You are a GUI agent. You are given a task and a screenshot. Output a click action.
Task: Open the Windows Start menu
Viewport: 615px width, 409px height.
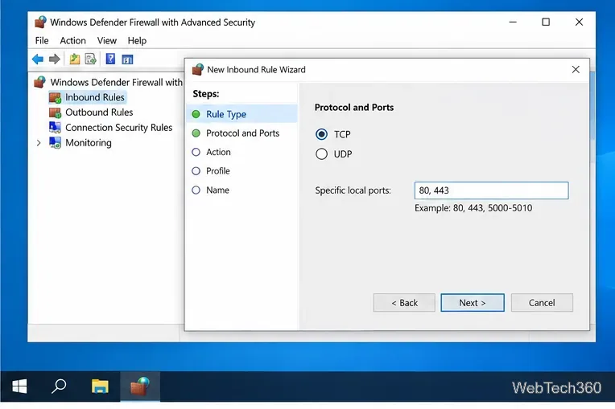[19, 387]
